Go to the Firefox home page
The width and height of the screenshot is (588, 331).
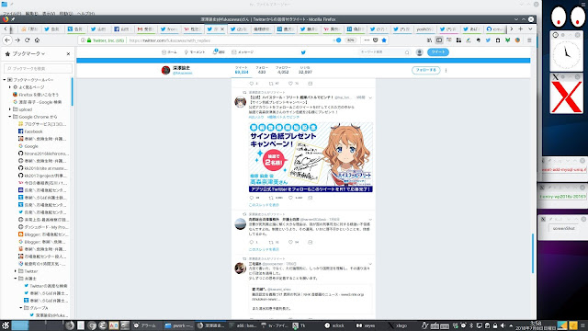(37, 40)
